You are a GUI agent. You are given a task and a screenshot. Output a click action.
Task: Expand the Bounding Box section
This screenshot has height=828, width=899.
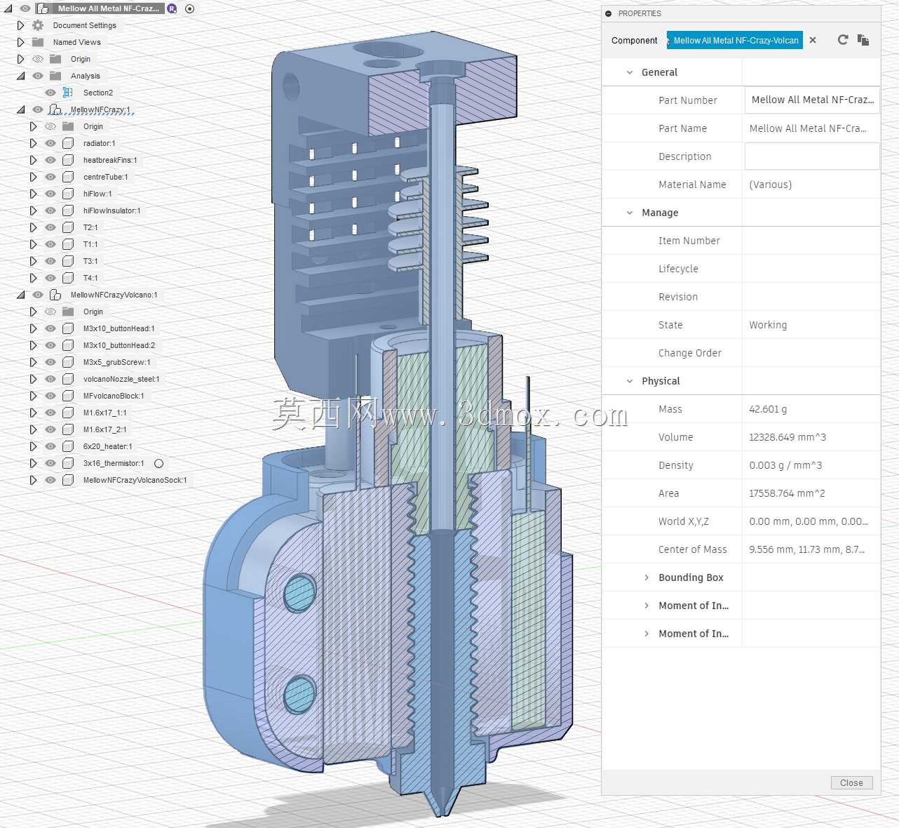647,577
